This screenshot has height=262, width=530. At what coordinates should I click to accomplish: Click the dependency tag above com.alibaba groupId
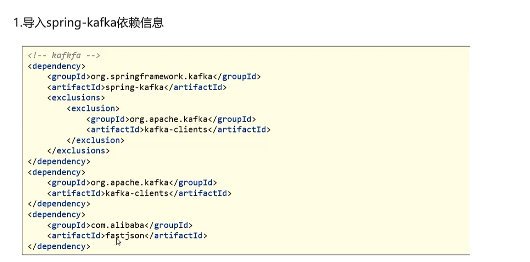[57, 215]
